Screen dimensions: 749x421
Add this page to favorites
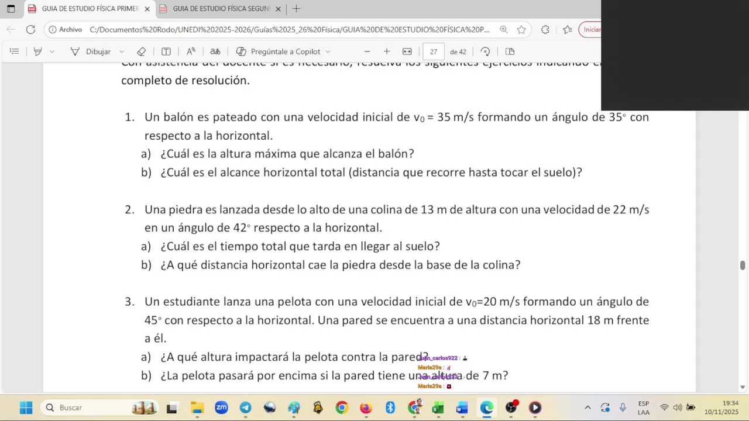click(x=521, y=29)
